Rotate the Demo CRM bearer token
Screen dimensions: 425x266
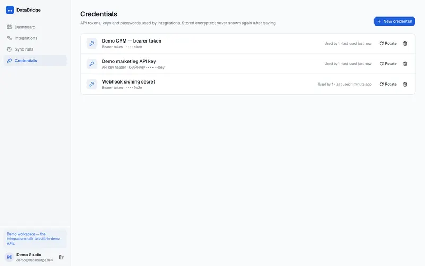coord(388,44)
